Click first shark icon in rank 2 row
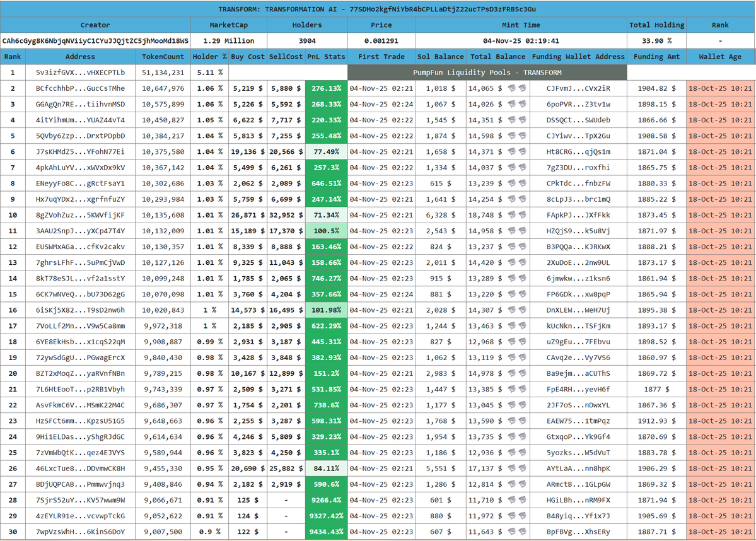This screenshot has width=756, height=541. point(511,88)
